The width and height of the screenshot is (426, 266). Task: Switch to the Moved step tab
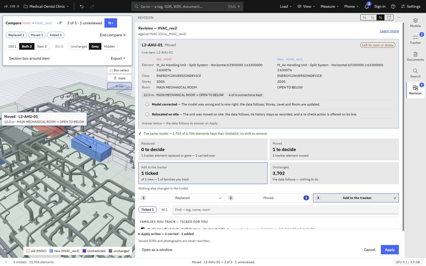point(268,198)
